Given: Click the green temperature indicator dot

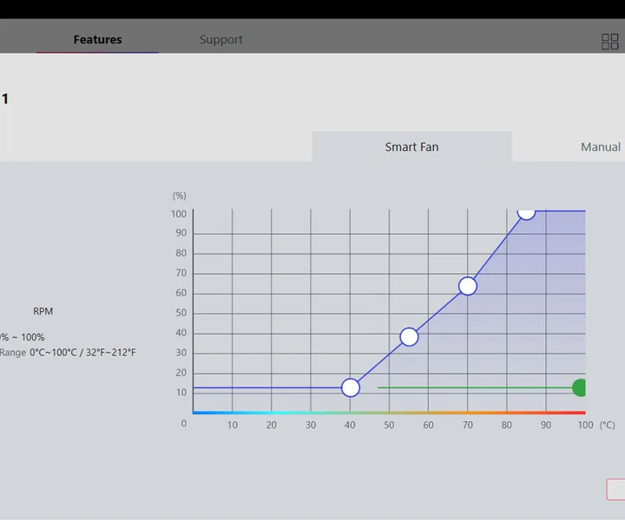Looking at the screenshot, I should pos(579,387).
